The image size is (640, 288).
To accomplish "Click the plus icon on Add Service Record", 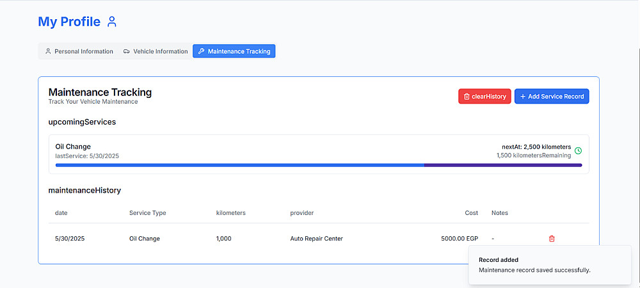I will point(522,97).
